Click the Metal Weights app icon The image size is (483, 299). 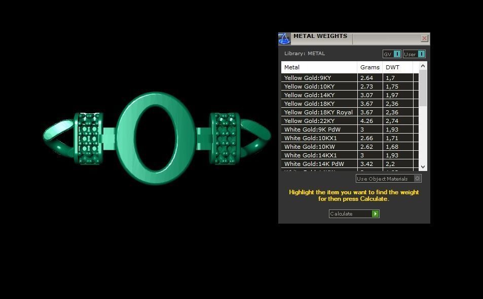tap(284, 39)
